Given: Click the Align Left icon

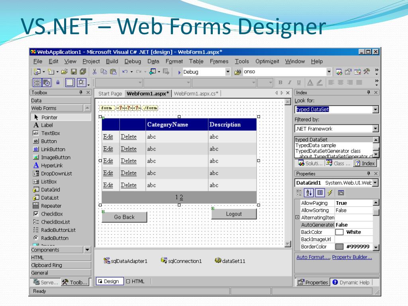Looking at the screenshot, I should (331, 82).
